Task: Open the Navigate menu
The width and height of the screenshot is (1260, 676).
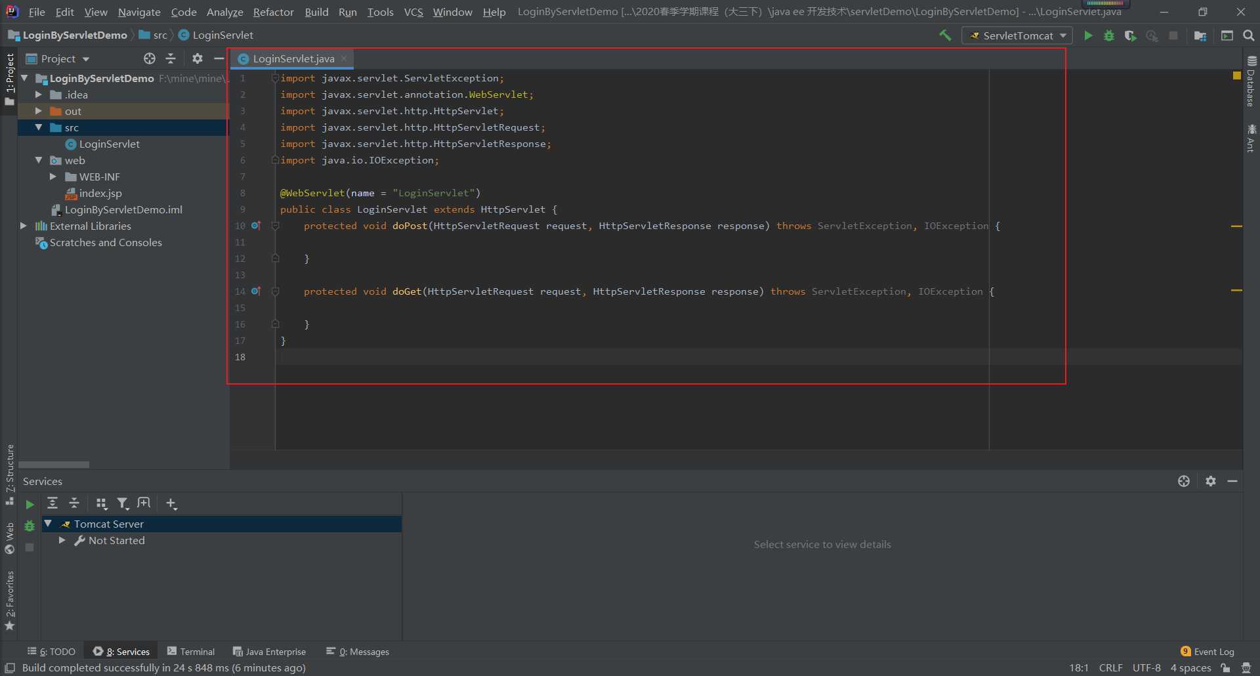Action: click(139, 12)
